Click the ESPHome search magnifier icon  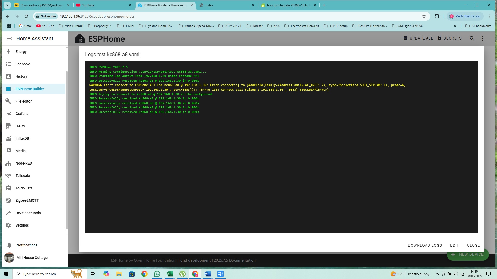click(x=472, y=38)
